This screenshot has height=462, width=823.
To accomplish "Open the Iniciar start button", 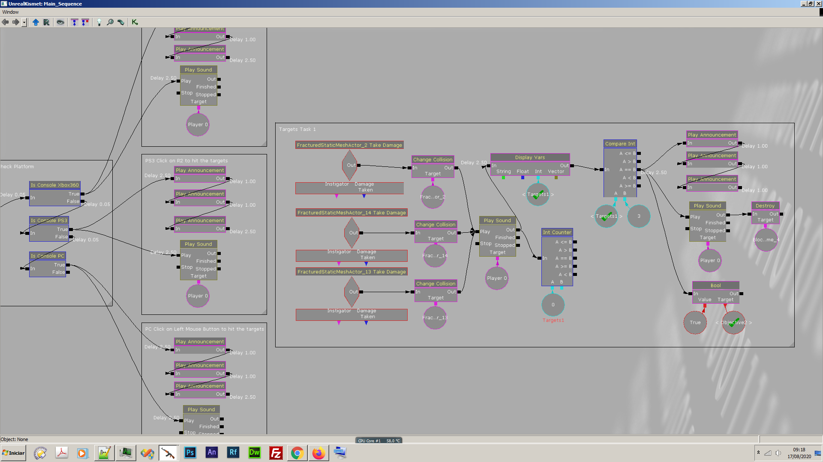I will 13,453.
